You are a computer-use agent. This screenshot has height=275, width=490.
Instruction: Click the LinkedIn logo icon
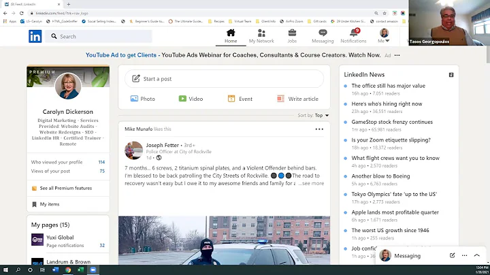[35, 37]
